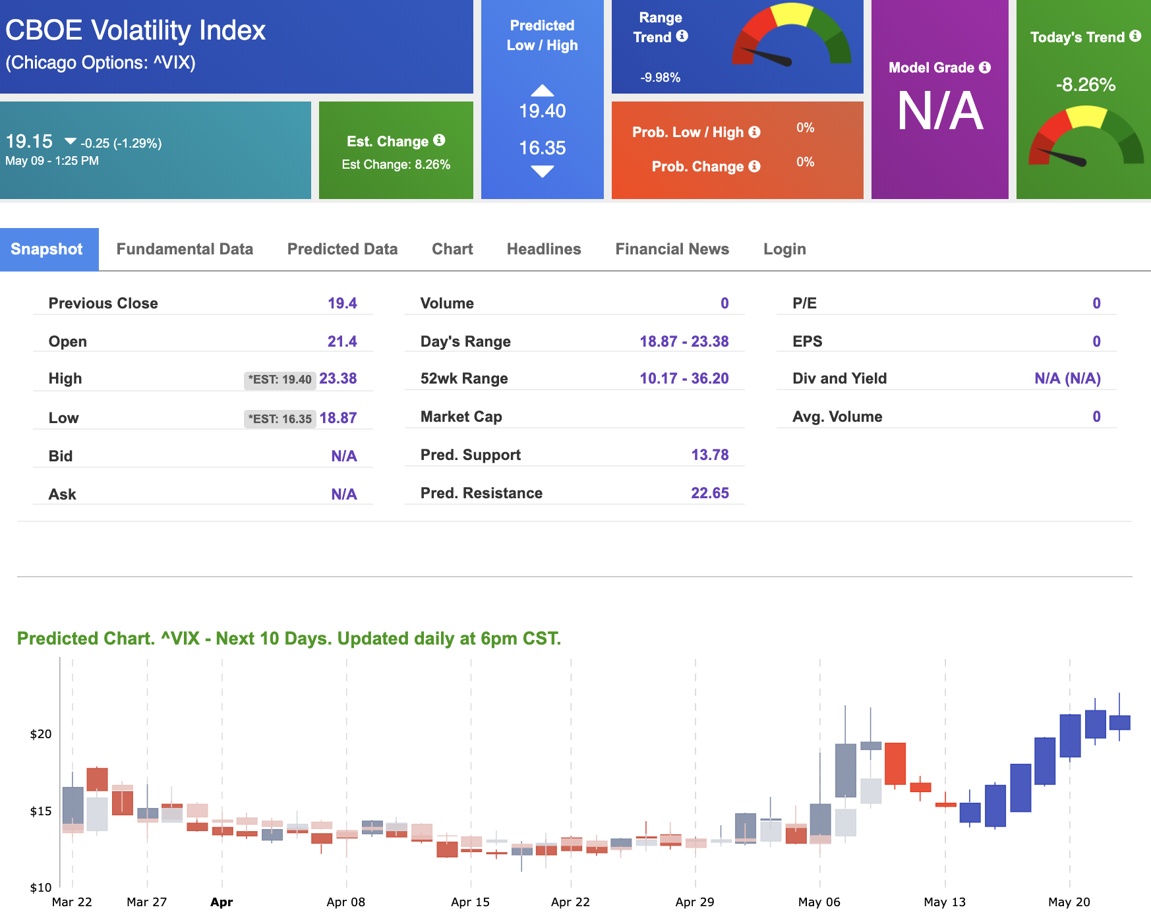Click the -9.98% Range Trend value
The height and width of the screenshot is (924, 1151).
point(660,77)
